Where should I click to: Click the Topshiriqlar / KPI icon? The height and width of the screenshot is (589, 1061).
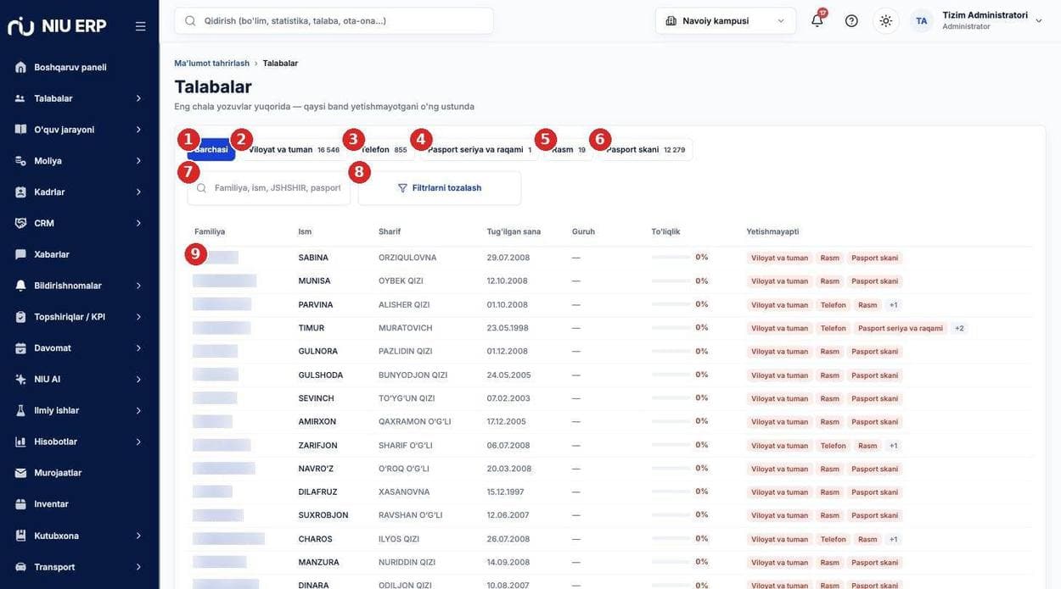[20, 317]
